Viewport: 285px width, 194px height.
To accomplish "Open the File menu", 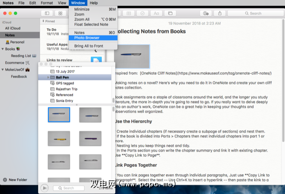I will click(21, 3).
